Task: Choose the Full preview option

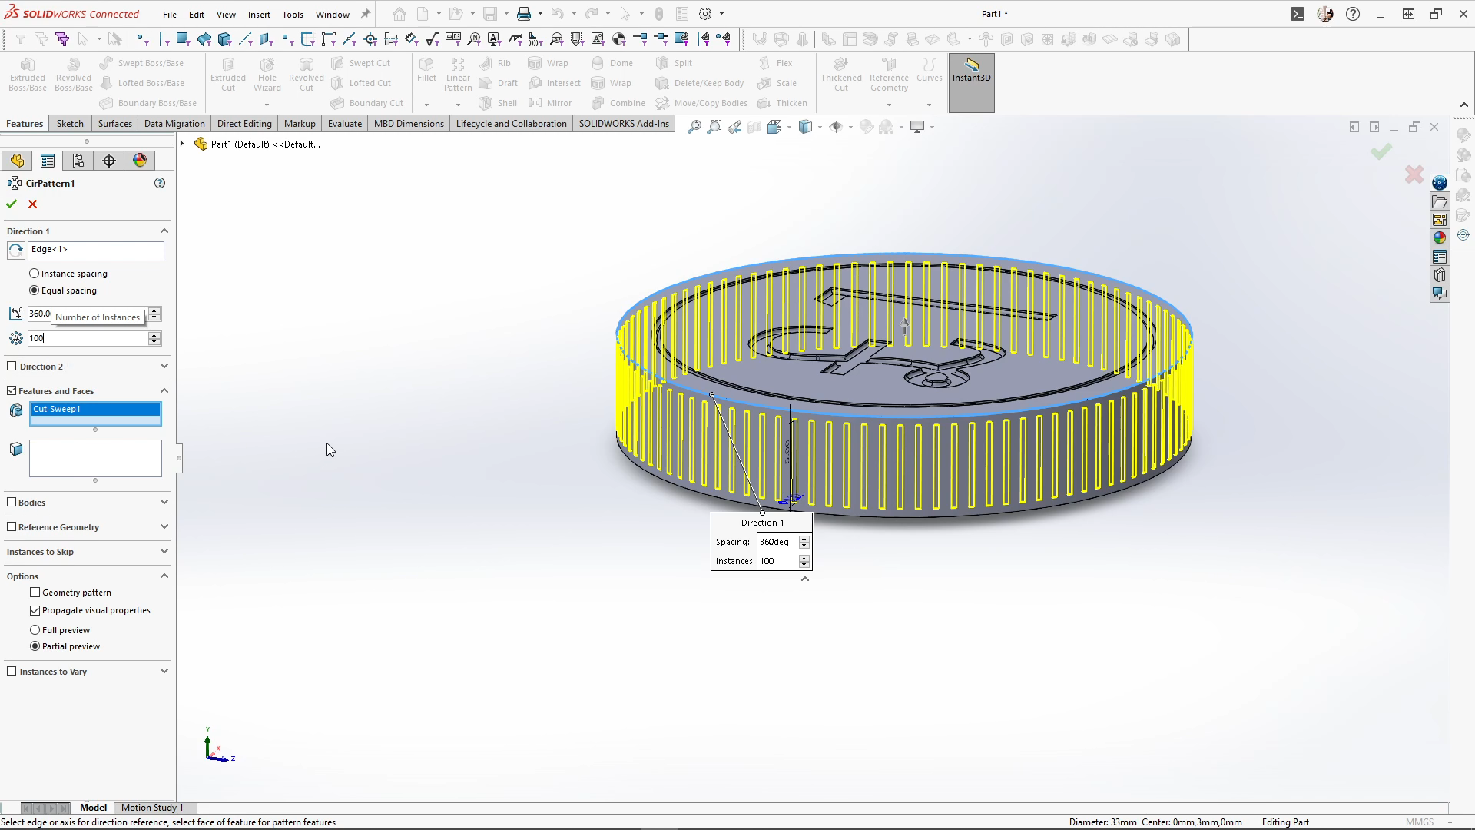Action: [x=35, y=630]
